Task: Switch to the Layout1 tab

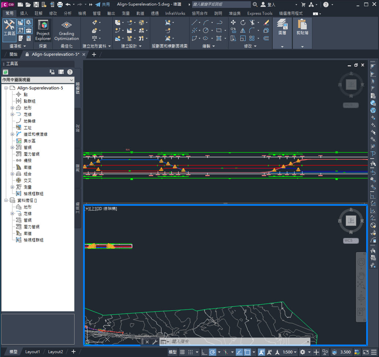Action: click(x=32, y=352)
